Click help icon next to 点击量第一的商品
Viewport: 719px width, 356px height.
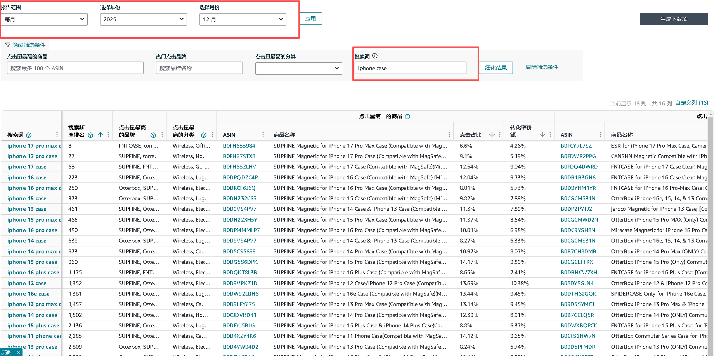pyautogui.click(x=407, y=117)
